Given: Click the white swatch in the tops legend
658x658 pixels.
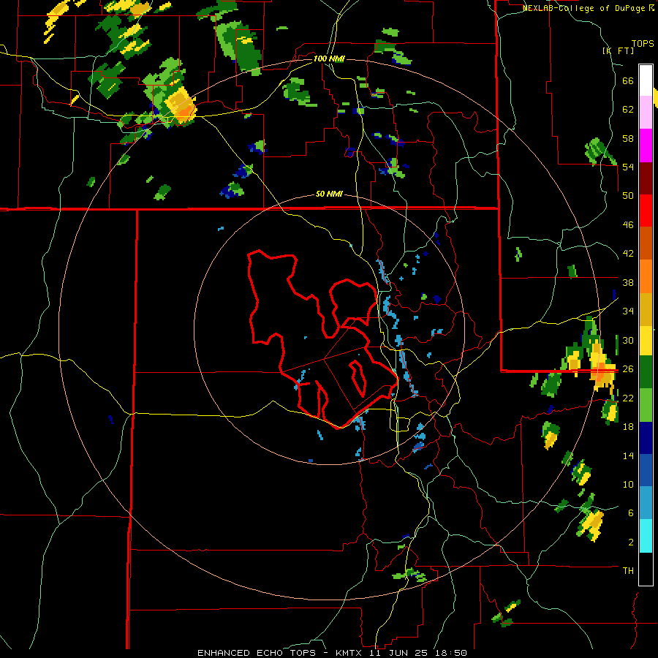Looking at the screenshot, I should 646,80.
